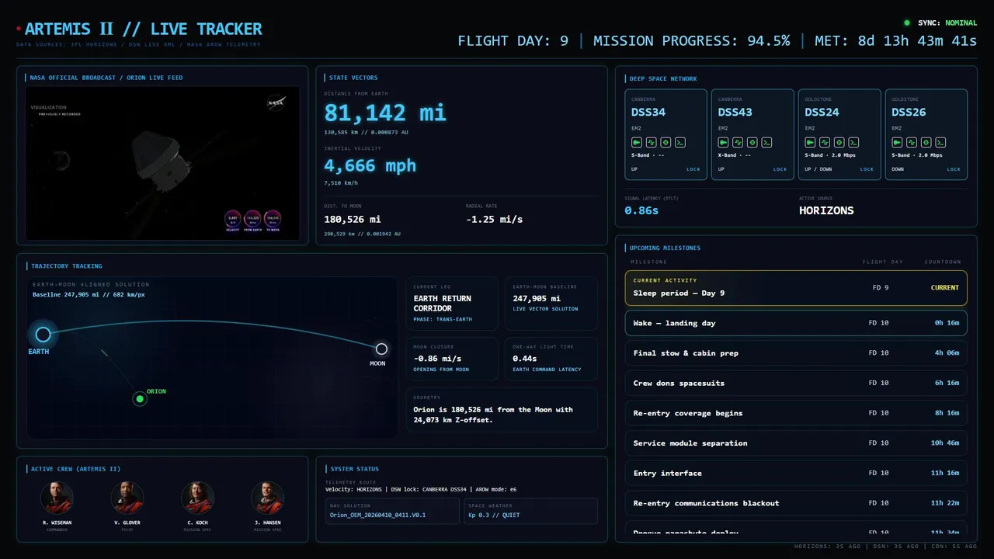Image resolution: width=994 pixels, height=559 pixels.
Task: Select the DSS26 station name
Action: [909, 113]
